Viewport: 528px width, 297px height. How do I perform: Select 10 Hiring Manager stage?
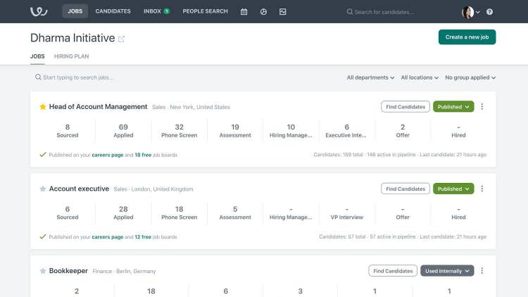291,131
